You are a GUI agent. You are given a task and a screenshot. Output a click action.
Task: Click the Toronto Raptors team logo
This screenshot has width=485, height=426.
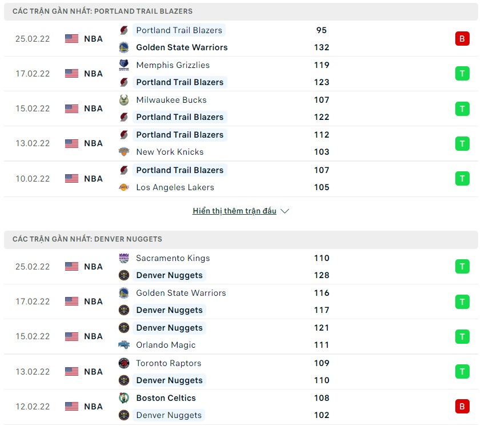click(124, 363)
